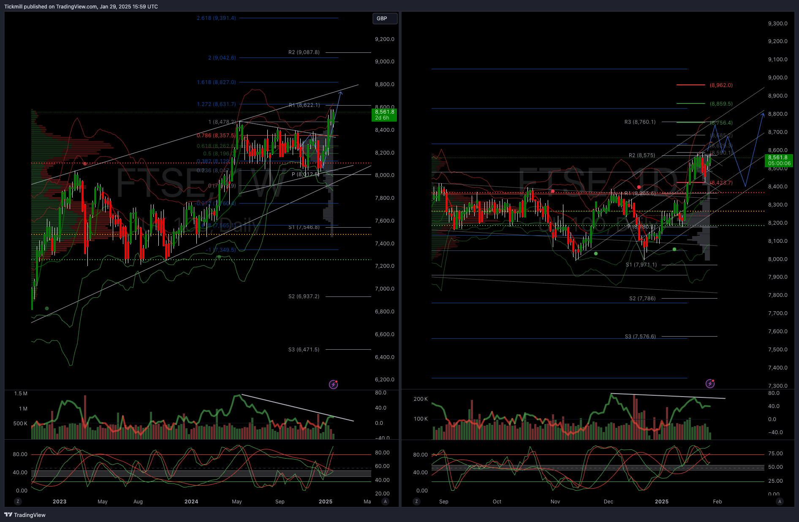Image resolution: width=799 pixels, height=522 pixels.
Task: Click the 2023 date on left time axis
Action: pos(60,502)
